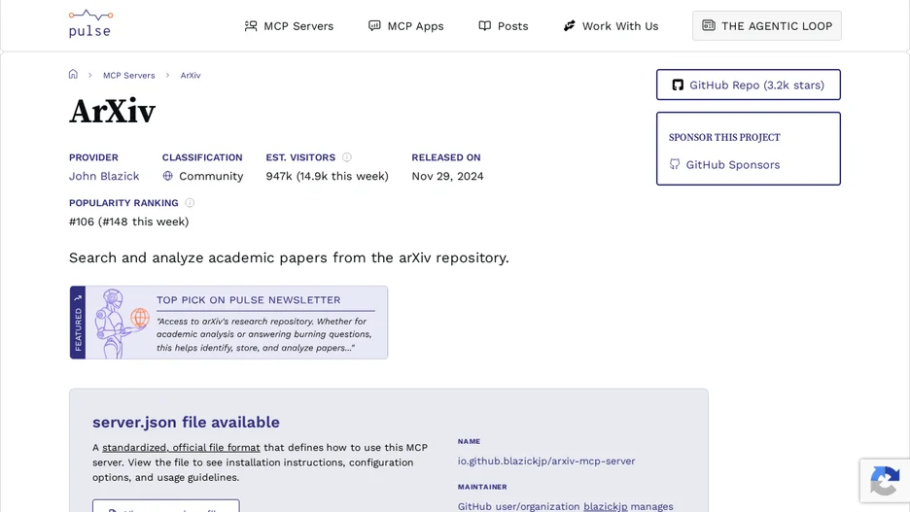
Task: Open the Work With Us page
Action: point(611,26)
